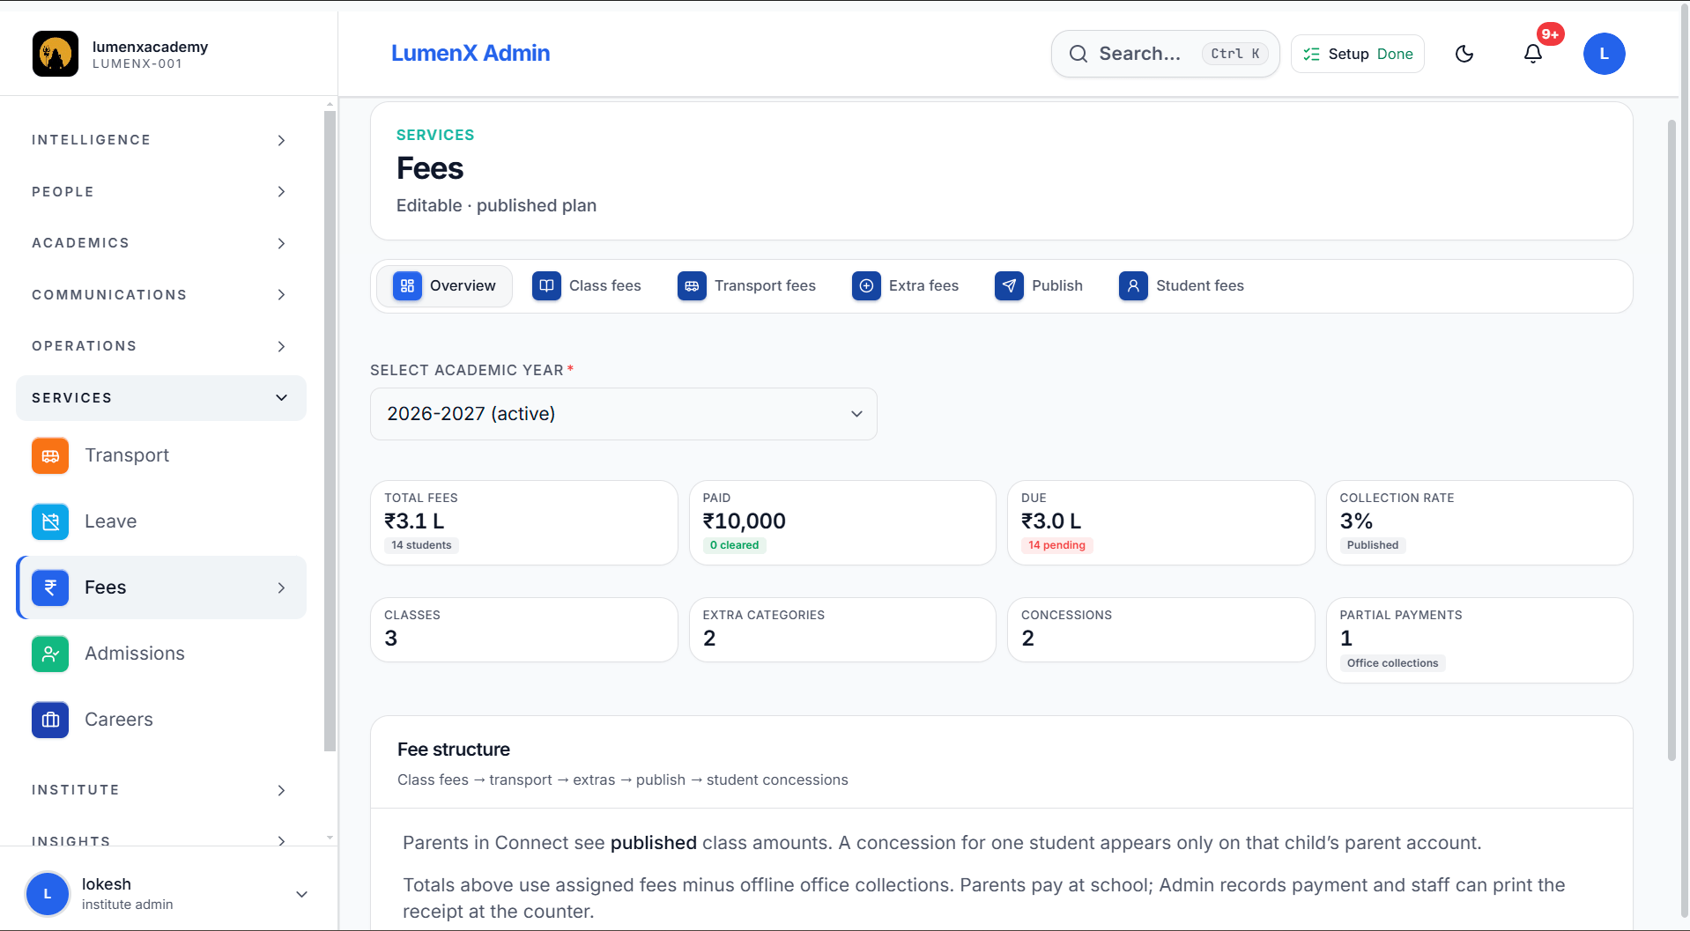Viewport: 1690px width, 931px height.
Task: Expand the Insights section
Action: point(160,840)
